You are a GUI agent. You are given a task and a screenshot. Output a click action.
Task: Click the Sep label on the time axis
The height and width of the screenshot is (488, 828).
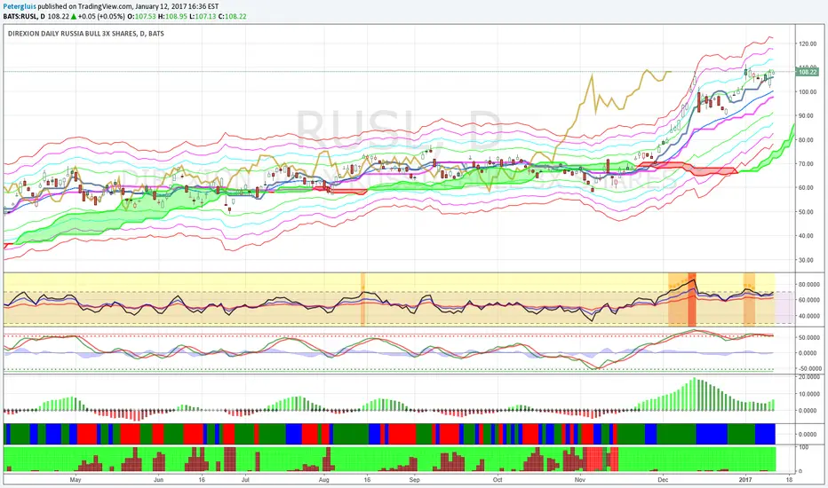click(415, 480)
